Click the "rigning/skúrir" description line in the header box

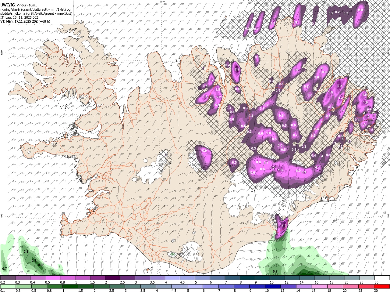(x=35, y=9)
